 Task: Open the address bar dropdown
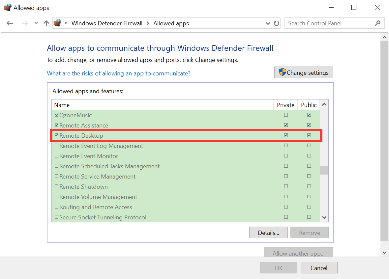268,23
